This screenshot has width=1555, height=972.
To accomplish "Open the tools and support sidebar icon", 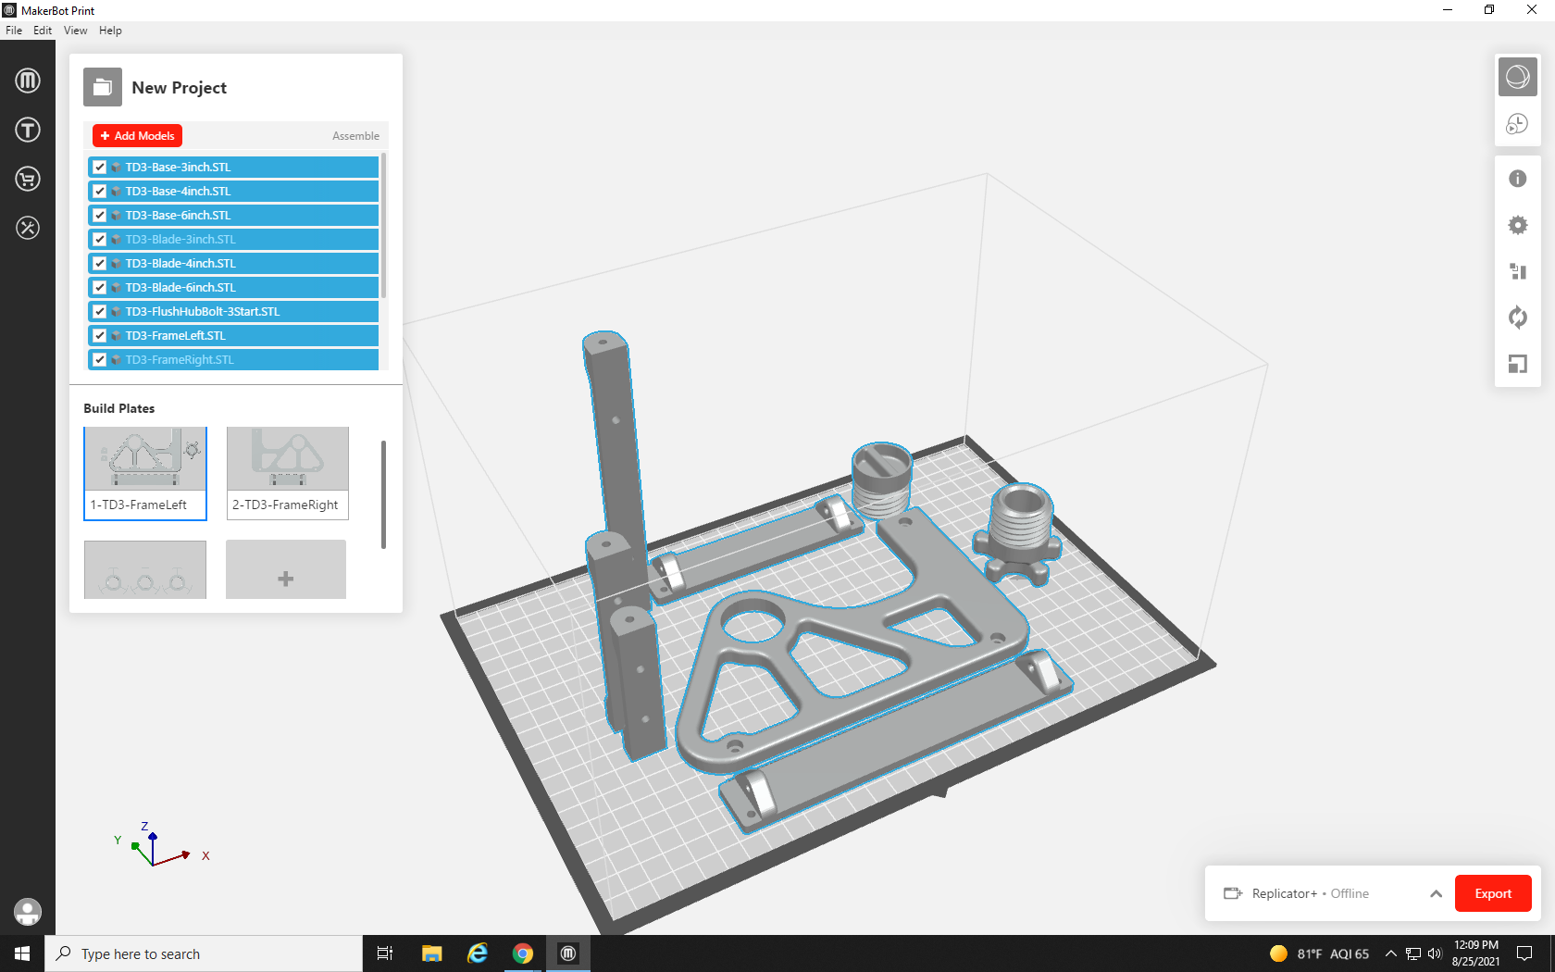I will (x=28, y=228).
